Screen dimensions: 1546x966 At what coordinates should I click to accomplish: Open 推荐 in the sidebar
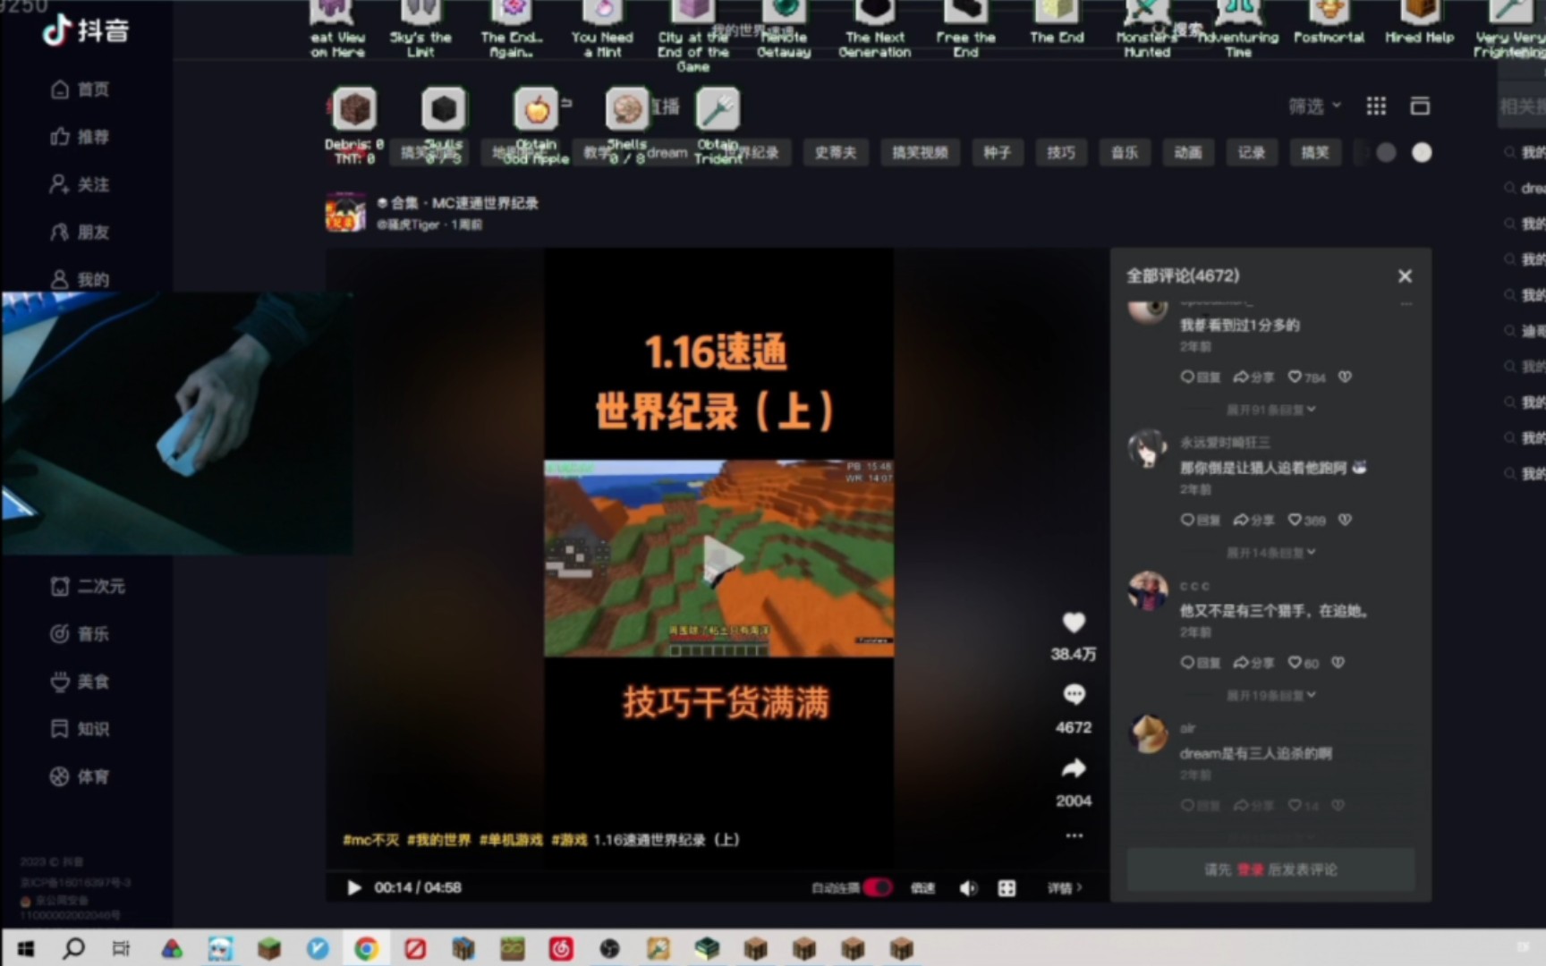pyautogui.click(x=80, y=137)
